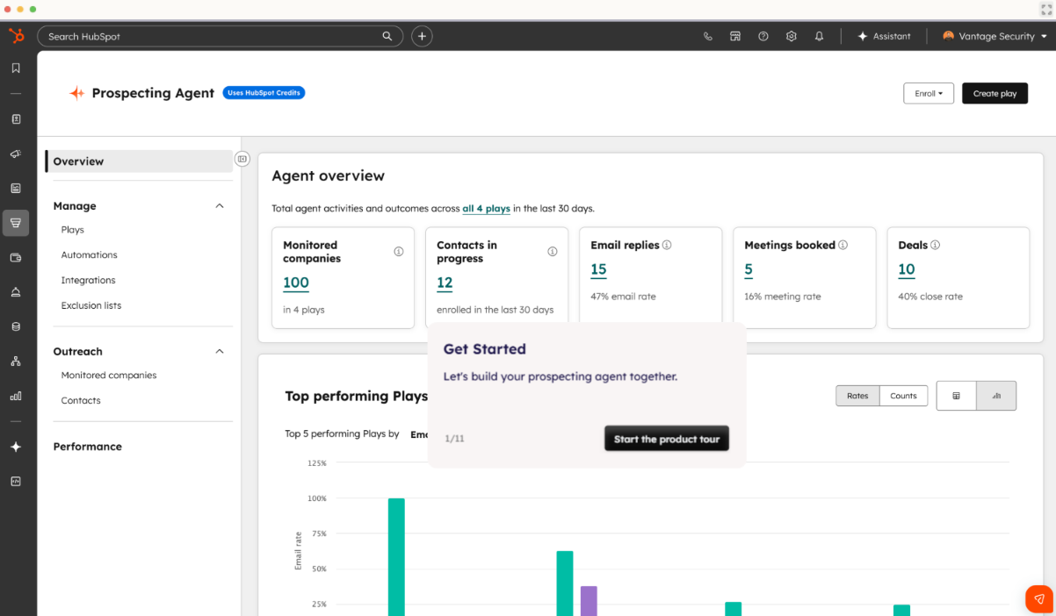This screenshot has width=1056, height=616.
Task: Select the highlighted Sales funnel icon
Action: (x=16, y=223)
